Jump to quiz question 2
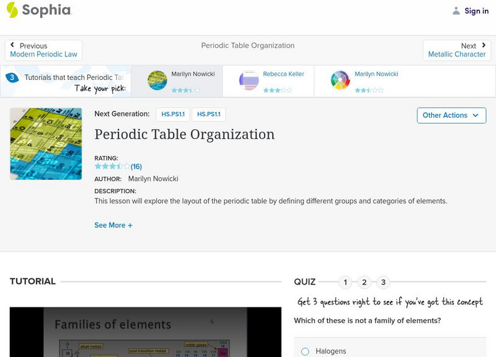 (x=365, y=283)
